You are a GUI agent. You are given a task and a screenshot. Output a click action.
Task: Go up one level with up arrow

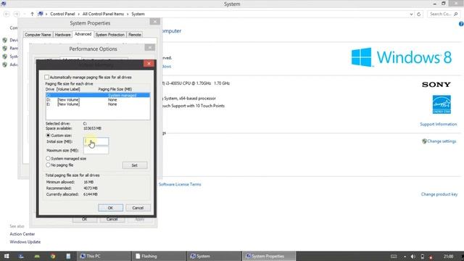[x=32, y=14]
